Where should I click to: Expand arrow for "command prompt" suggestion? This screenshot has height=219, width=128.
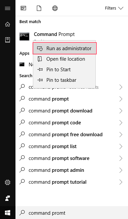click(x=121, y=99)
